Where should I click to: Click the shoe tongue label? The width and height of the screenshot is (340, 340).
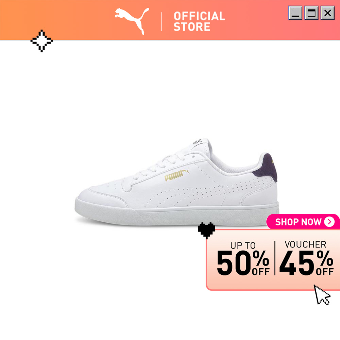tap(198, 143)
